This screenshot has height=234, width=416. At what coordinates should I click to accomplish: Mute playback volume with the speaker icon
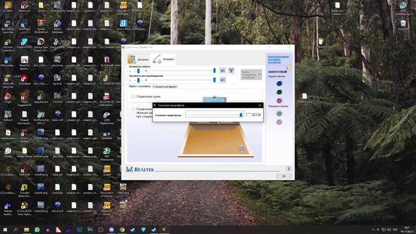click(x=222, y=79)
